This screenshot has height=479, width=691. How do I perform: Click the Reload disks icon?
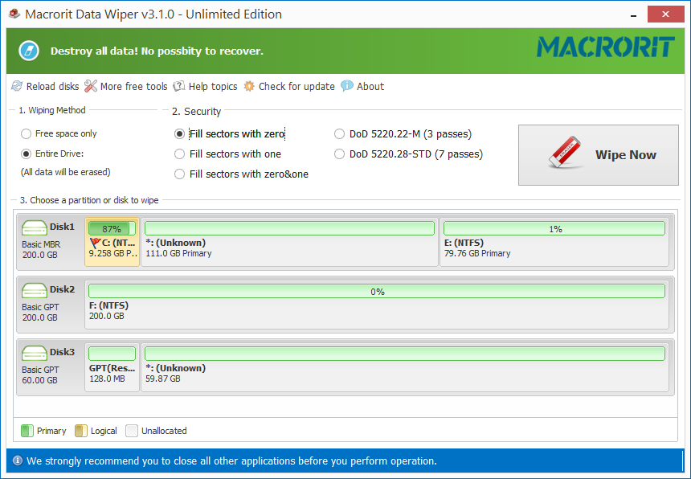pos(17,86)
